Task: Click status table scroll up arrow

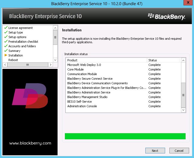Action: 183,60
